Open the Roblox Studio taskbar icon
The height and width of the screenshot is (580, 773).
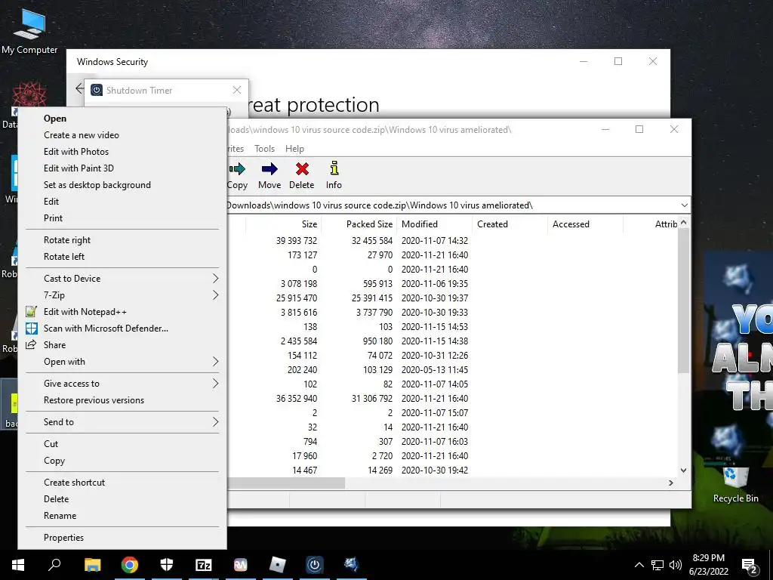[278, 565]
